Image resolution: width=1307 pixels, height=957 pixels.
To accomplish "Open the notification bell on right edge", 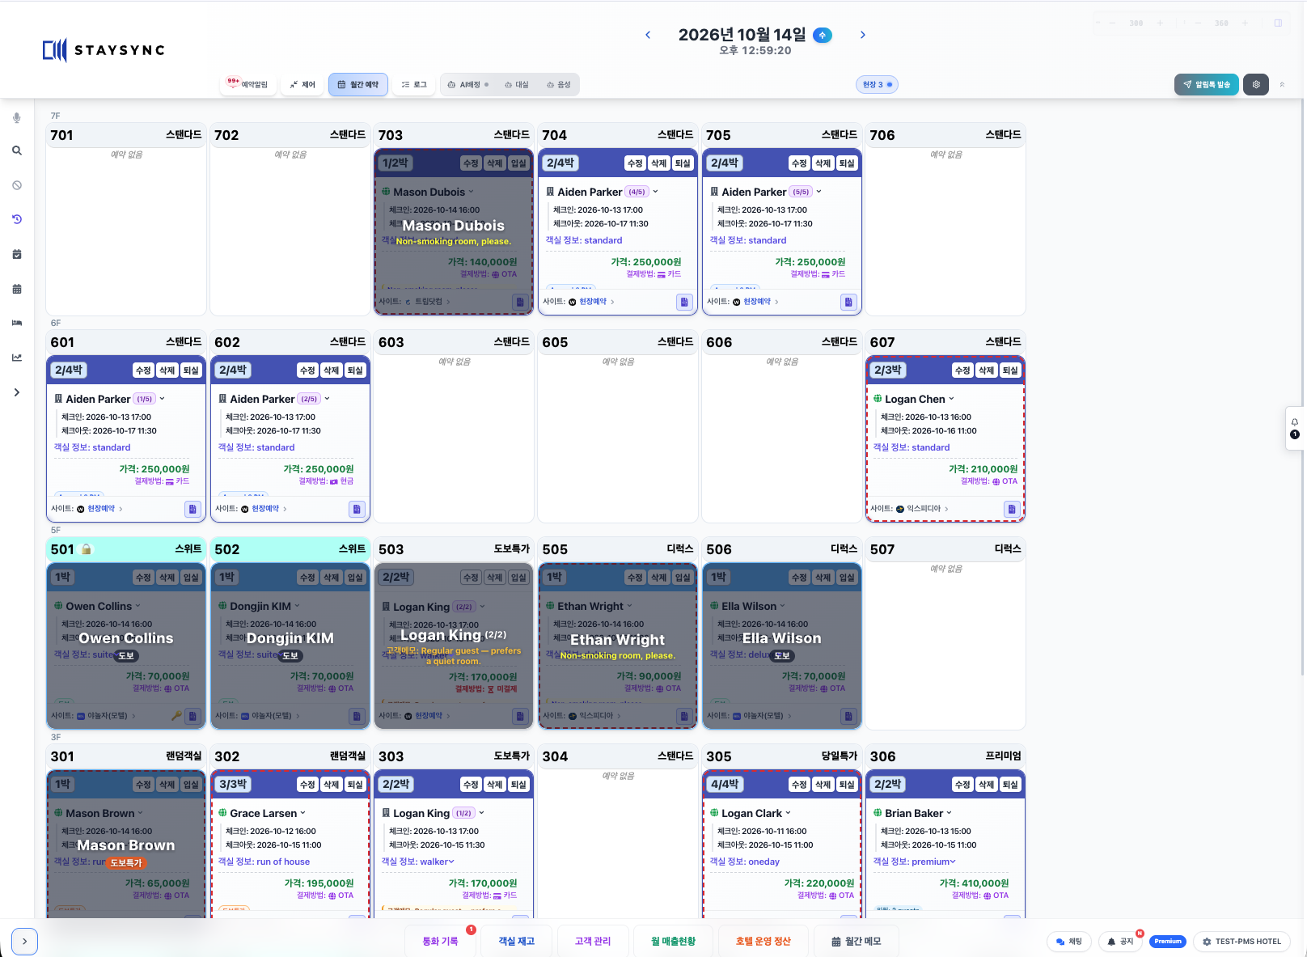I will pyautogui.click(x=1295, y=422).
